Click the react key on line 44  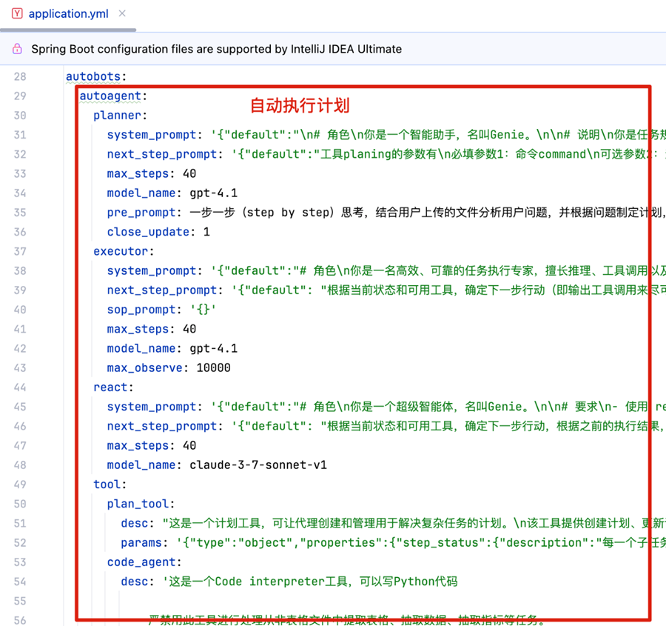click(x=110, y=388)
